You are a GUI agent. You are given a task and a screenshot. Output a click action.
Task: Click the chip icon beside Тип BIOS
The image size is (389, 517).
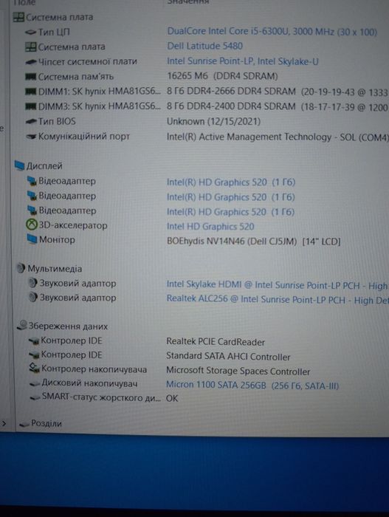pos(31,122)
